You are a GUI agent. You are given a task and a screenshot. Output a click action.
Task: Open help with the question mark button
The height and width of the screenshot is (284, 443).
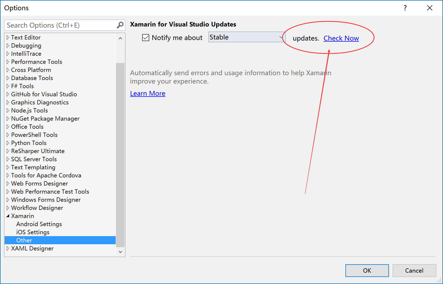pos(405,8)
